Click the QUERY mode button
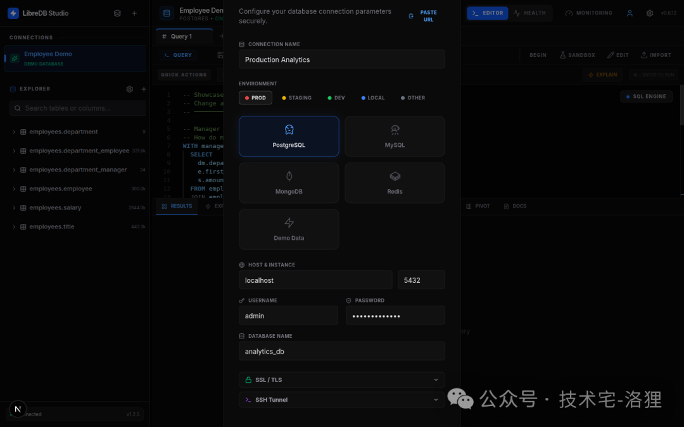The width and height of the screenshot is (684, 427). 178,55
